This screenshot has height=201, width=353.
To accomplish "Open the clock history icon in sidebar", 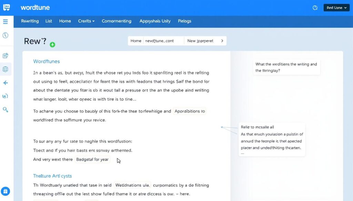I will (6, 35).
